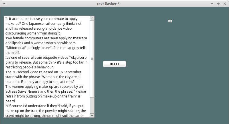Open the window menu arrow in title bar
229x124 pixels.
point(4,4)
